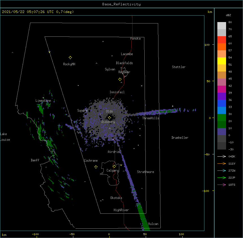The width and height of the screenshot is (243, 238).
Task: Click the Strathmore label
Action: click(145, 172)
